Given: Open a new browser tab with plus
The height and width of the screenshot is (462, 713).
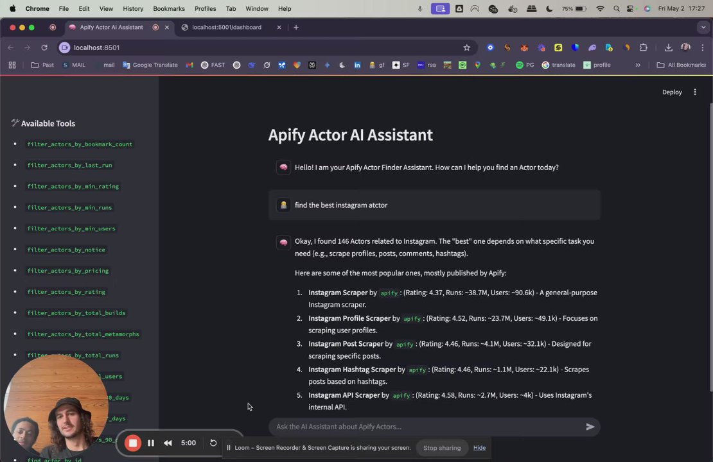Looking at the screenshot, I should (x=296, y=27).
